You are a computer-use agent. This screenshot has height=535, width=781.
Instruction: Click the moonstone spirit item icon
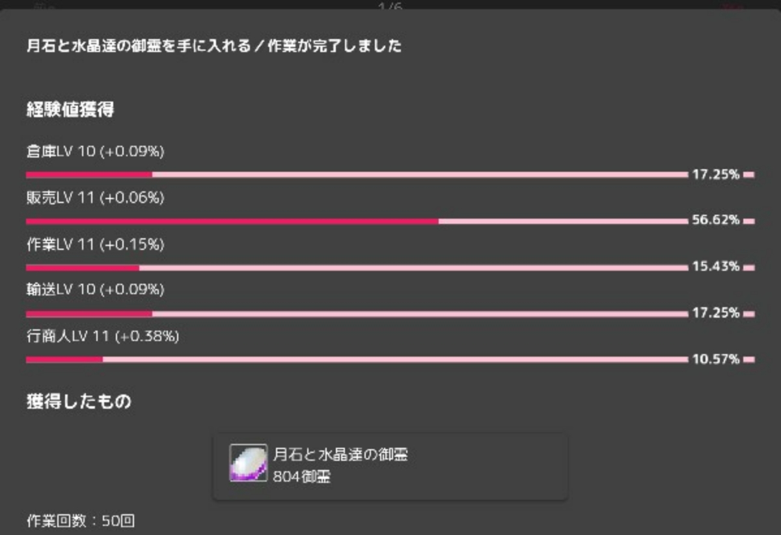coord(248,463)
